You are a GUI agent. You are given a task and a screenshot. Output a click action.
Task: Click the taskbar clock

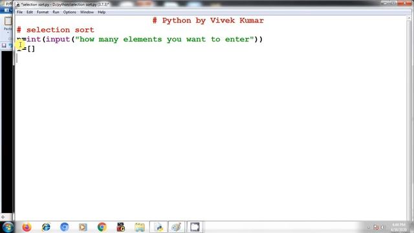point(399,227)
